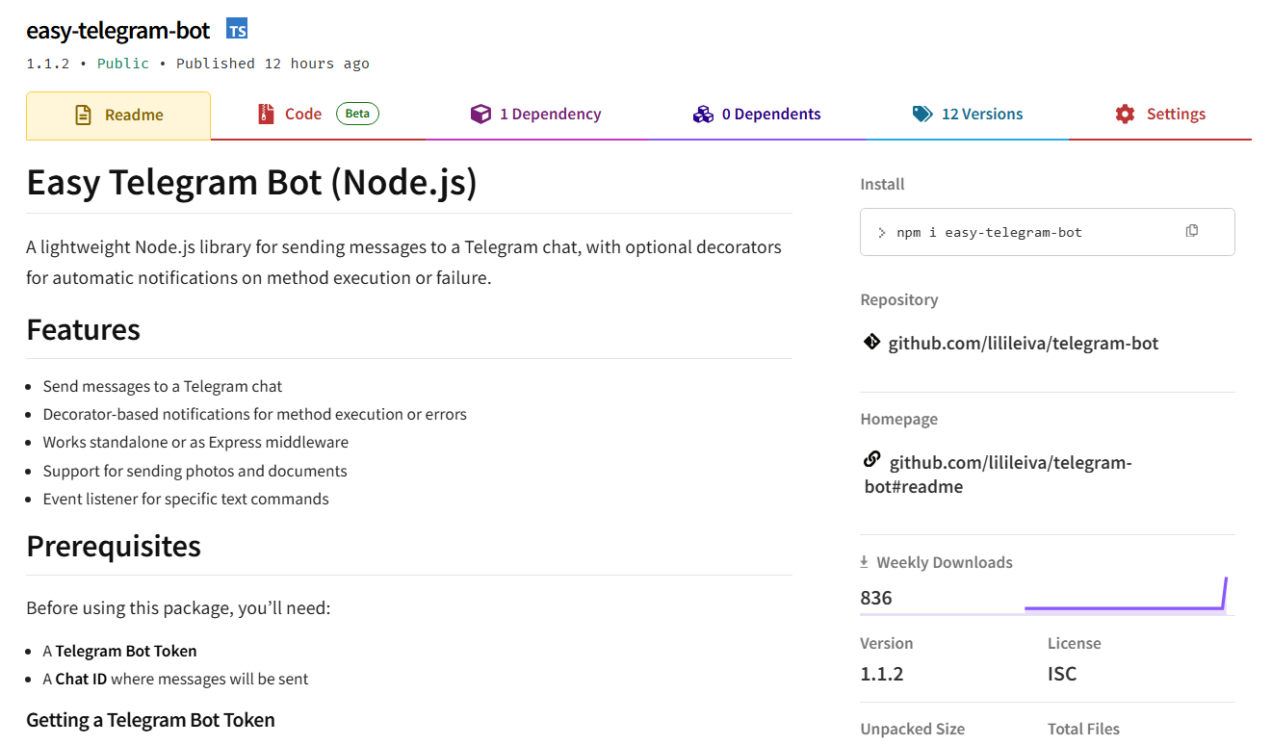Open the 0 Dependents tab
1272x745 pixels.
[x=757, y=115]
